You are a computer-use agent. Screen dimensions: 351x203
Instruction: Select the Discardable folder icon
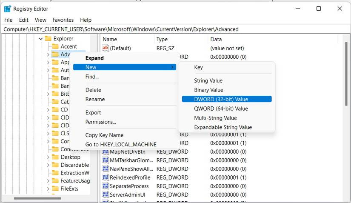(x=55, y=165)
